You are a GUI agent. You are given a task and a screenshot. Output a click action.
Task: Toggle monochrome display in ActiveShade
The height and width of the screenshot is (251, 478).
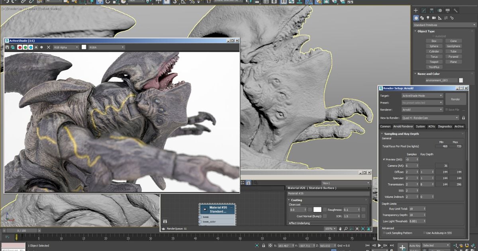coord(41,47)
